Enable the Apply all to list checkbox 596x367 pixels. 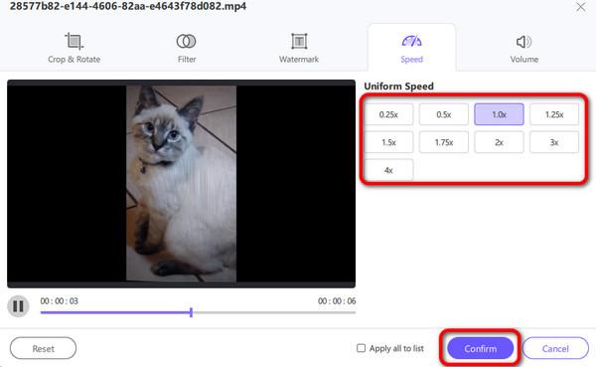(x=361, y=348)
